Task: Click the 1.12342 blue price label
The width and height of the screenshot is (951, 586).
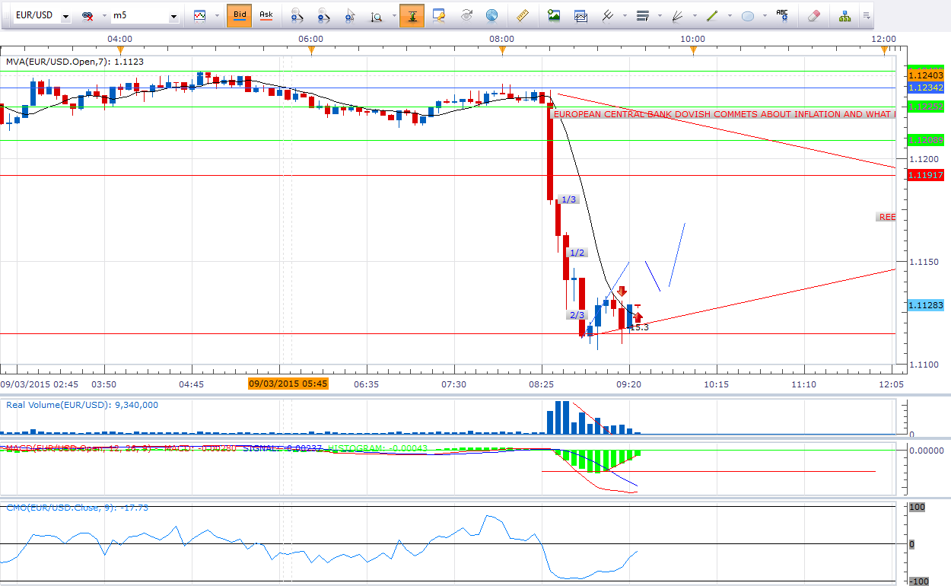Action: (x=924, y=88)
